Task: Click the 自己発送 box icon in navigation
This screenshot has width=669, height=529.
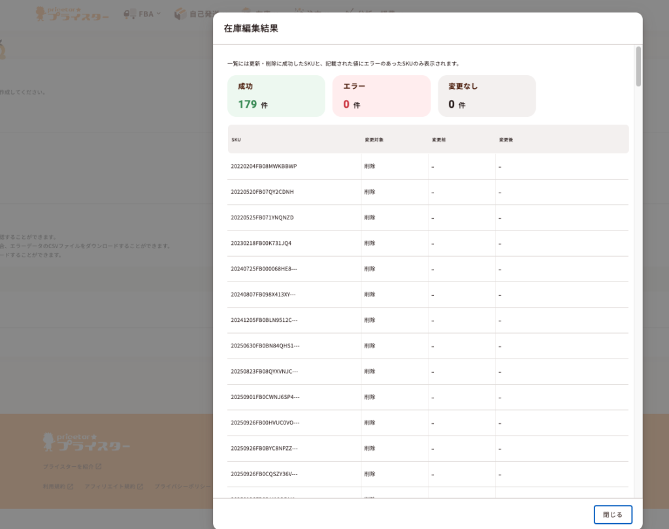Action: [180, 13]
